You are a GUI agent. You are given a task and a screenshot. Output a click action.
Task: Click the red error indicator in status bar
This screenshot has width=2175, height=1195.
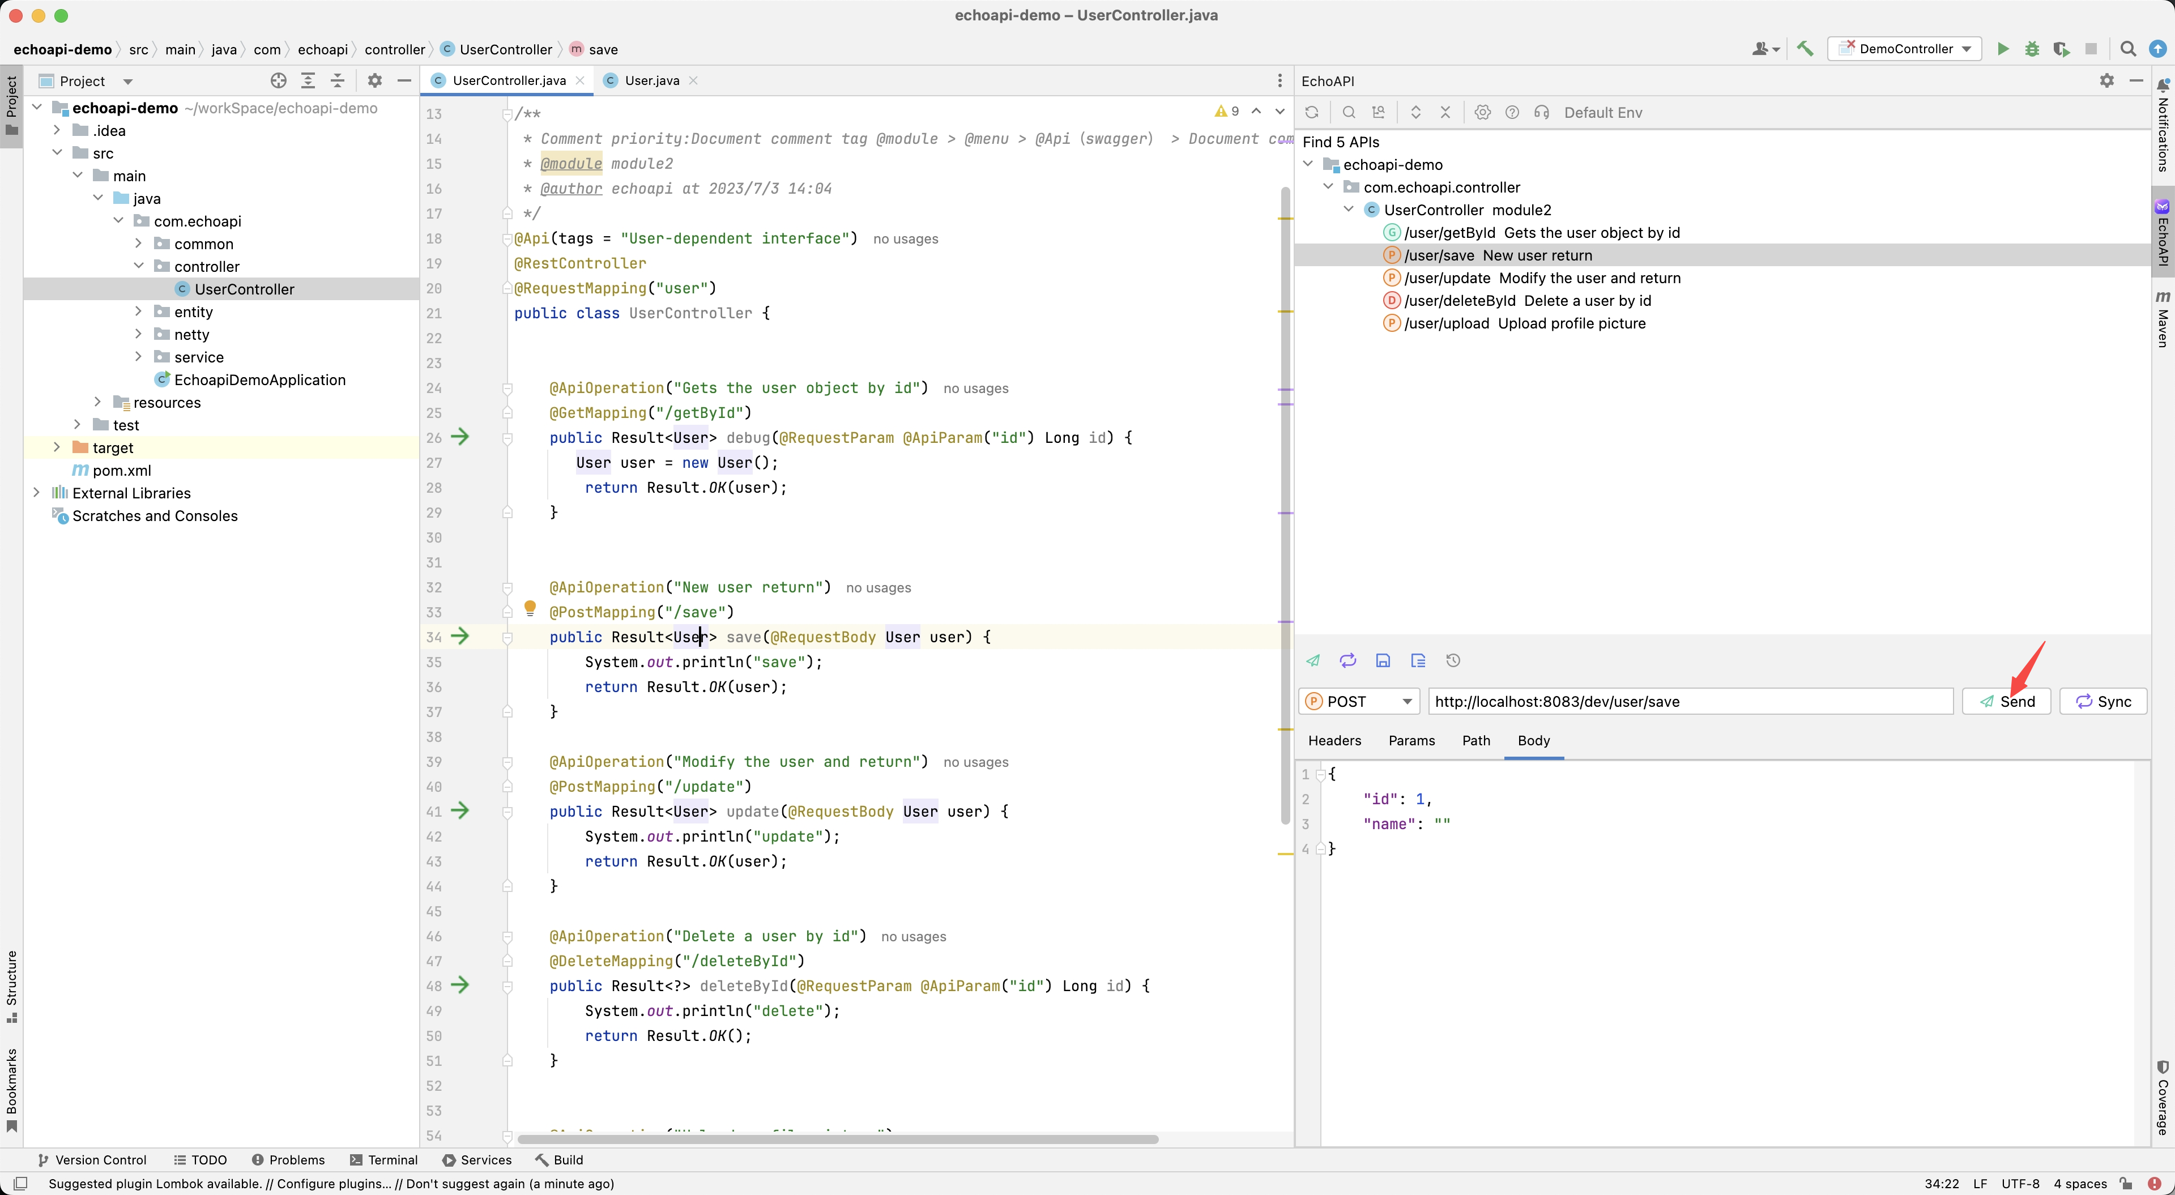pos(2154,1183)
